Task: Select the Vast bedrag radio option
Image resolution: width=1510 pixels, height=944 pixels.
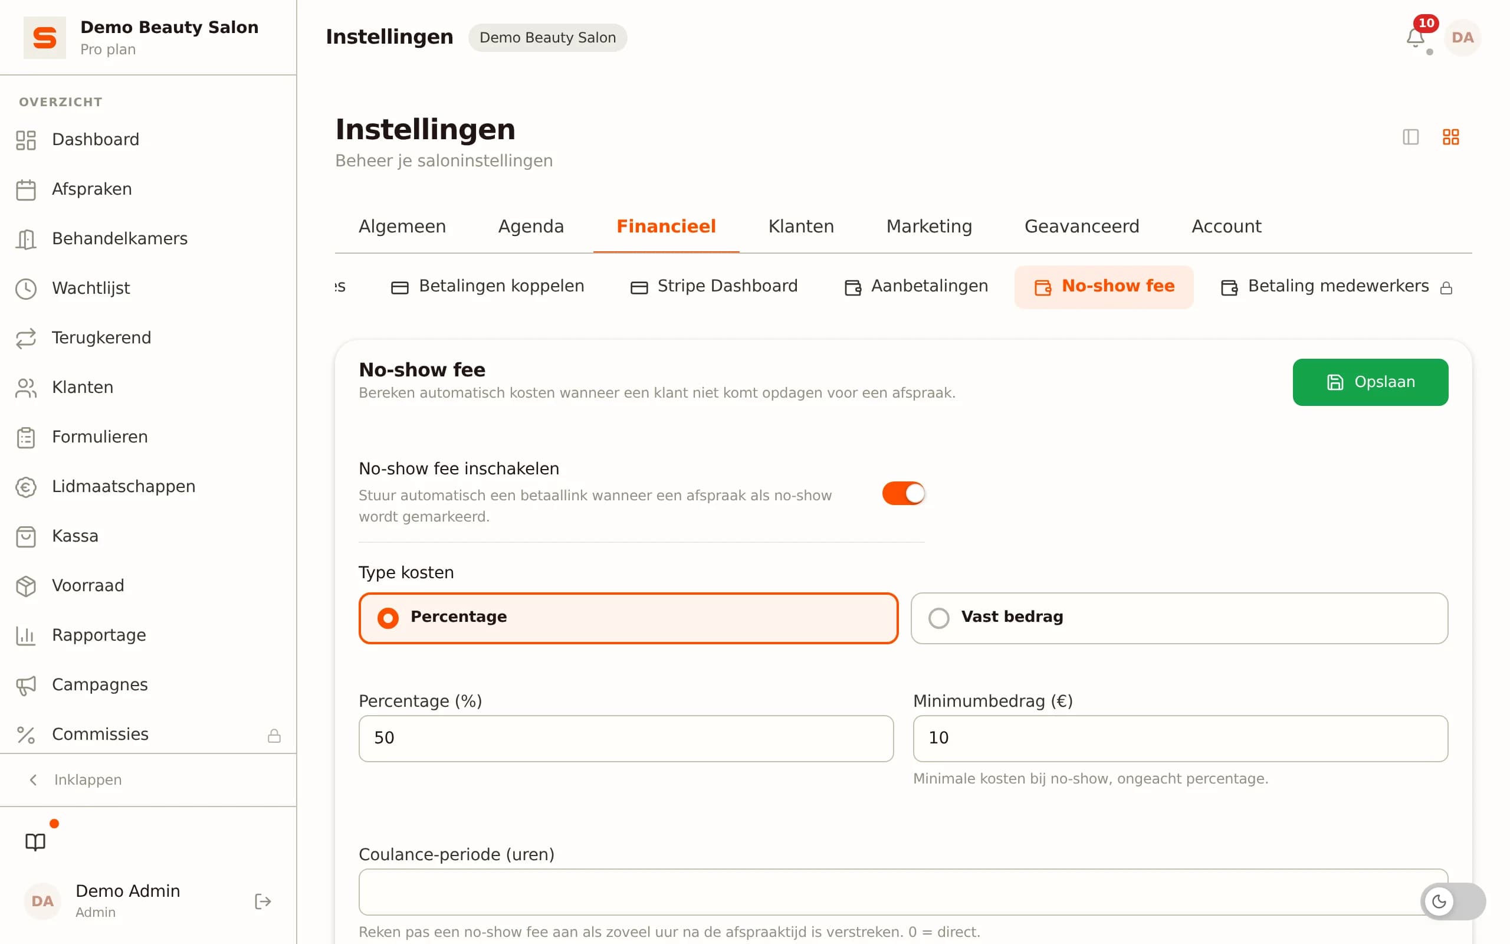Action: click(x=1179, y=618)
